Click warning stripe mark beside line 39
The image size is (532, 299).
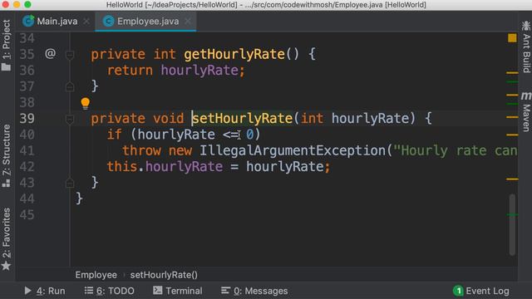coord(512,117)
